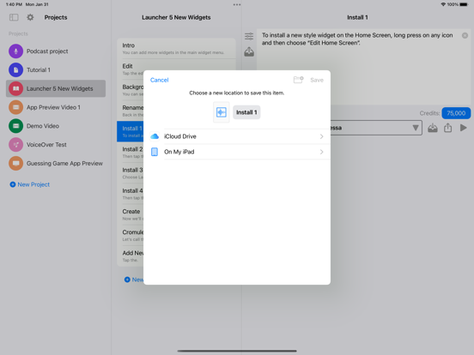474x355 pixels.
Task: Click the import tray icon beside the voice dropdown
Action: tap(433, 128)
